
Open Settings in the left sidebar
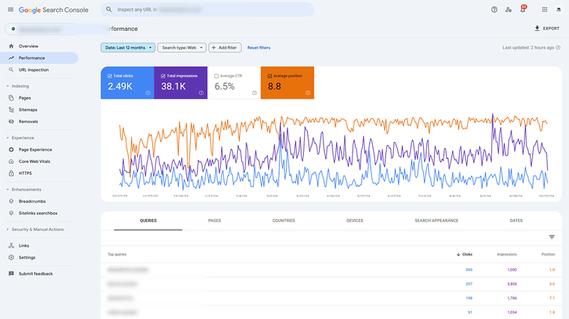27,257
